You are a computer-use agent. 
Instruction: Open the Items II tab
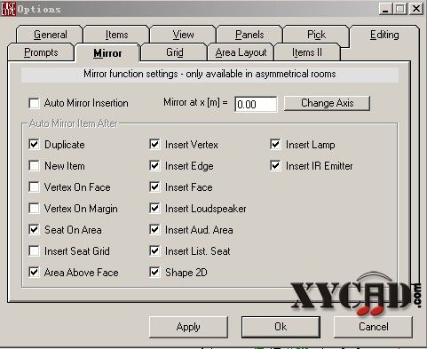307,52
